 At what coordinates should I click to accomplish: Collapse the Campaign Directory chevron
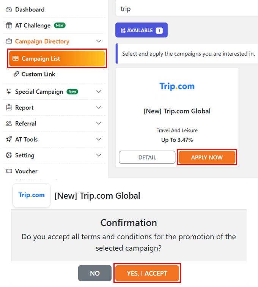tap(99, 41)
